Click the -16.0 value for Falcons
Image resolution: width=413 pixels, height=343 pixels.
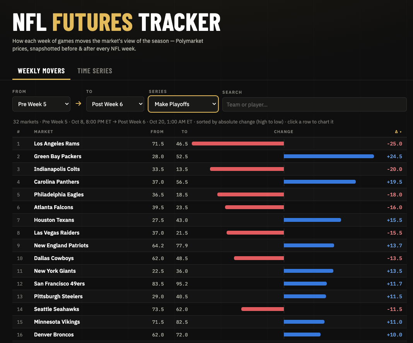coord(394,207)
